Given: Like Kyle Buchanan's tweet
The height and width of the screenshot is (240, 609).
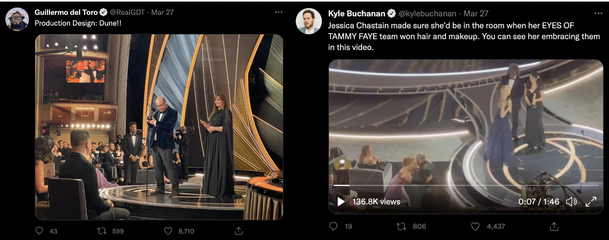Looking at the screenshot, I should pyautogui.click(x=475, y=226).
